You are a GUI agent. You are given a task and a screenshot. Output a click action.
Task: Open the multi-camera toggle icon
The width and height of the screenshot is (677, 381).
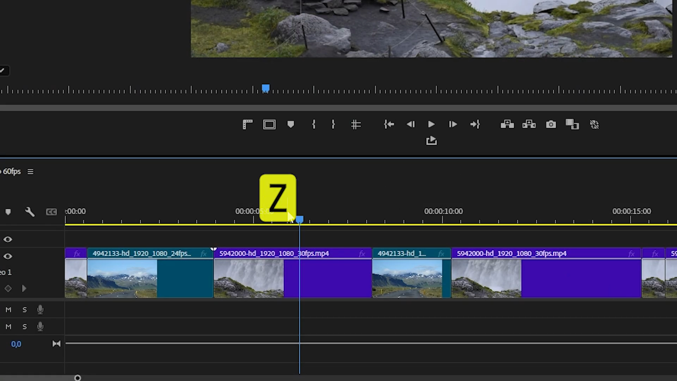click(572, 124)
